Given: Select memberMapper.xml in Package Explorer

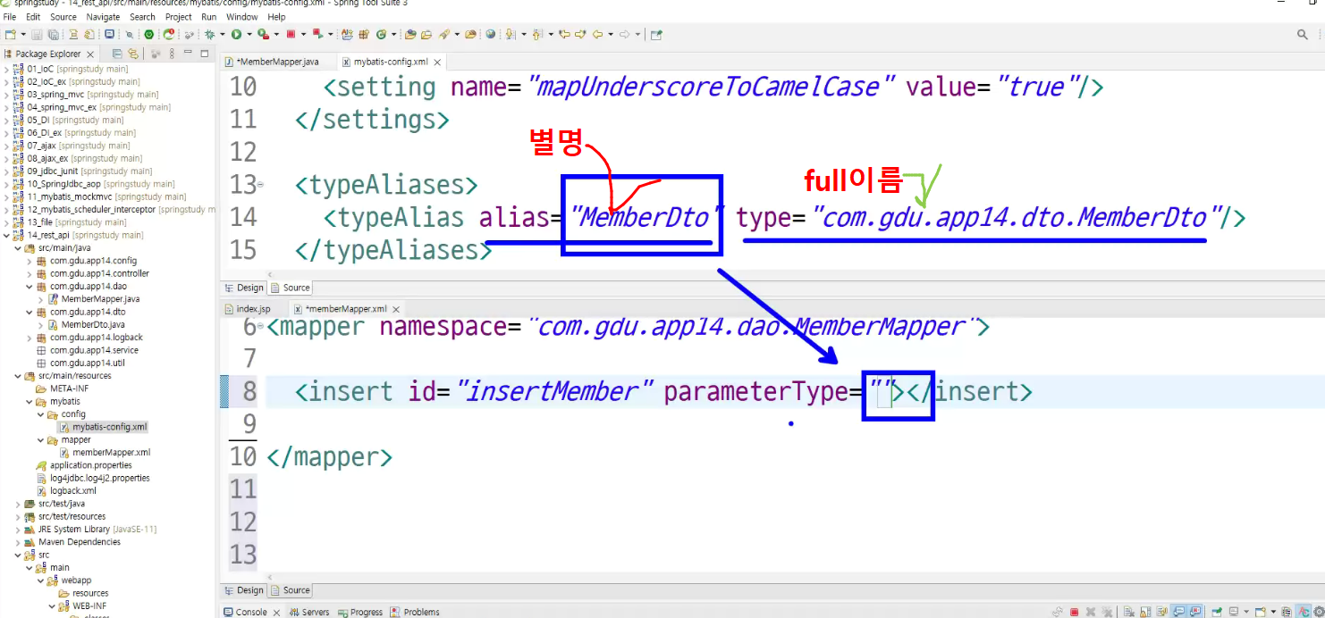Looking at the screenshot, I should click(112, 453).
